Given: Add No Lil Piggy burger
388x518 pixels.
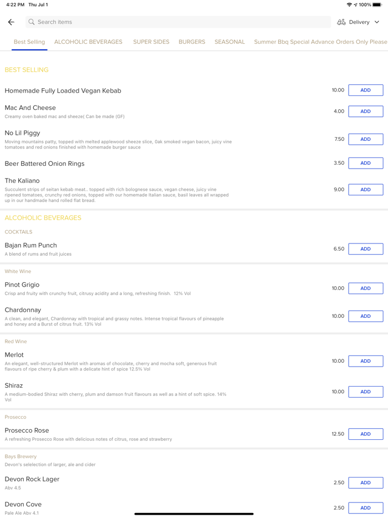Looking at the screenshot, I should point(365,139).
